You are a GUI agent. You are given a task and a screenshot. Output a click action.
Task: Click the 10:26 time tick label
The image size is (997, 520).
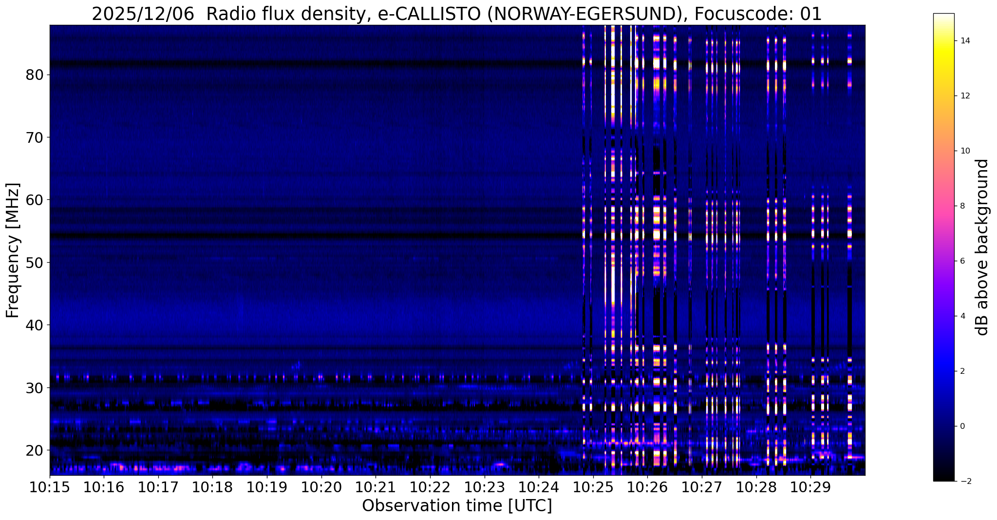tap(647, 487)
